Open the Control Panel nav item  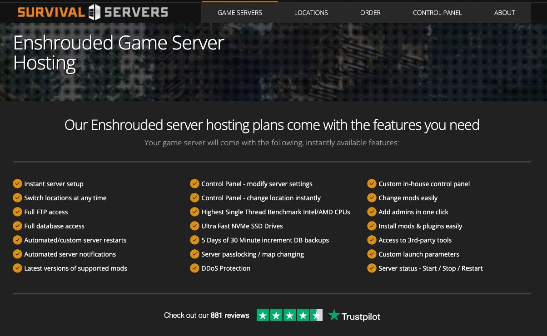click(x=438, y=13)
